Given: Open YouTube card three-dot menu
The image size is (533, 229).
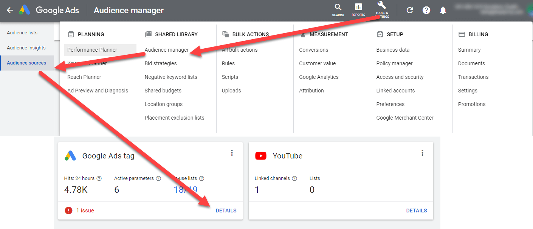Looking at the screenshot, I should pyautogui.click(x=423, y=153).
